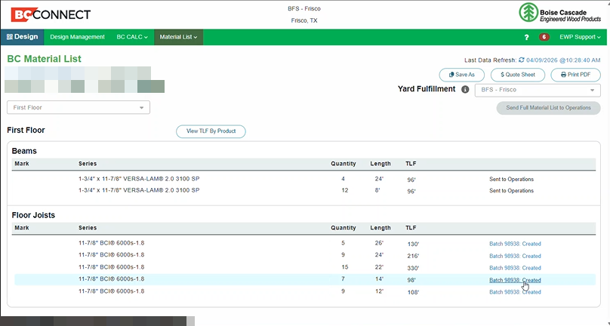Show Yard Fulfillment info icon
The image size is (610, 326).
[465, 90]
